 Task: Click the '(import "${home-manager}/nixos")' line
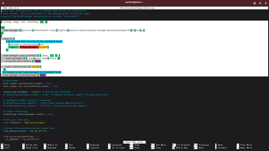(28, 47)
